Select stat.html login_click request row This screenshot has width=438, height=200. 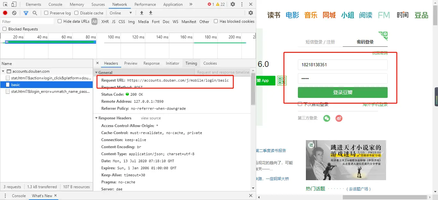(46, 78)
